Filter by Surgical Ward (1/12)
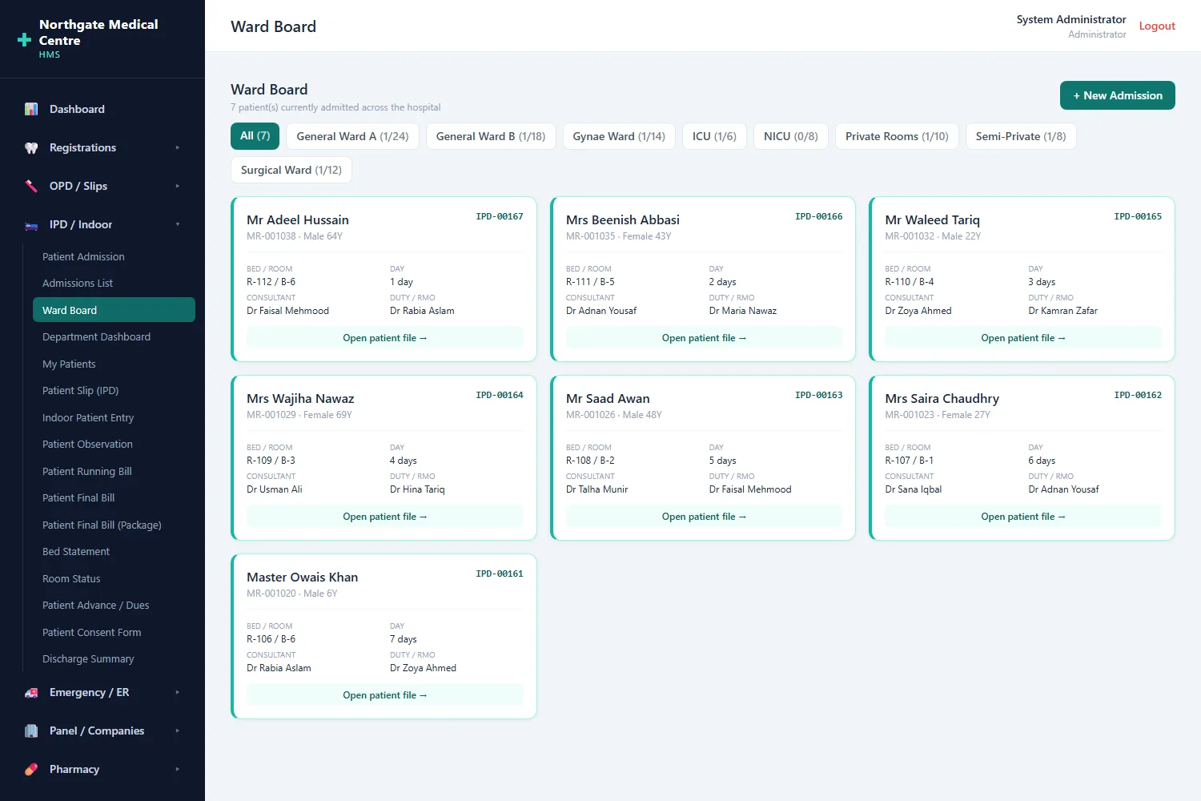Screen dimensions: 1201x801 tap(291, 170)
